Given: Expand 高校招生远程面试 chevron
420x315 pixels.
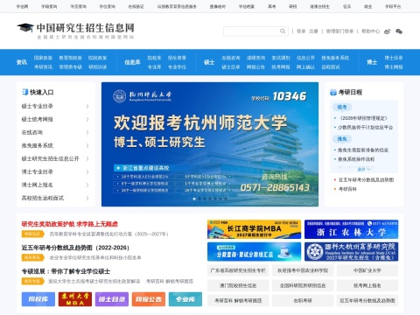Looking at the screenshot, I should tap(87, 198).
